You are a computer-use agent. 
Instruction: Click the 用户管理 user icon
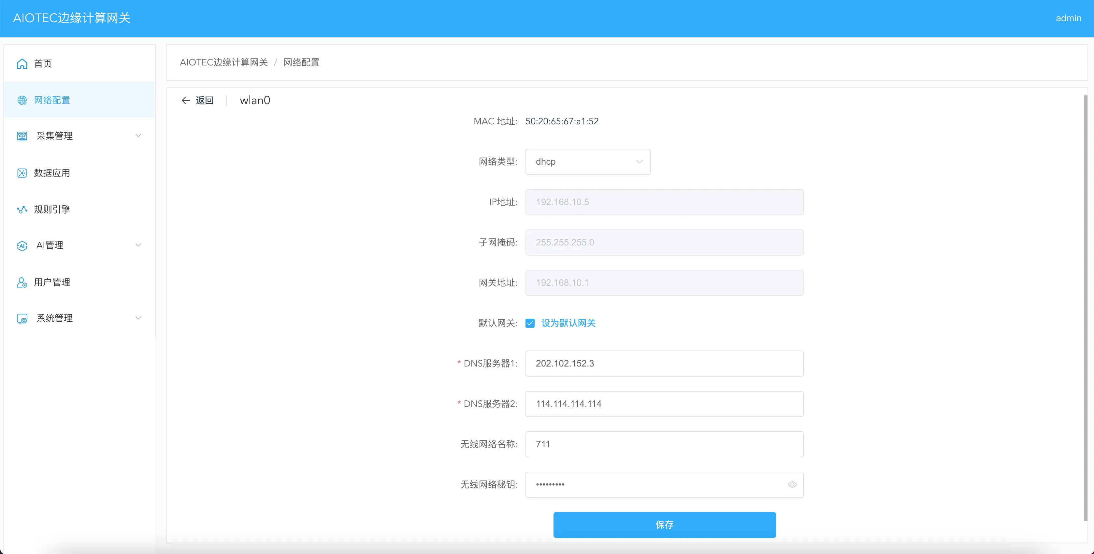tap(22, 283)
